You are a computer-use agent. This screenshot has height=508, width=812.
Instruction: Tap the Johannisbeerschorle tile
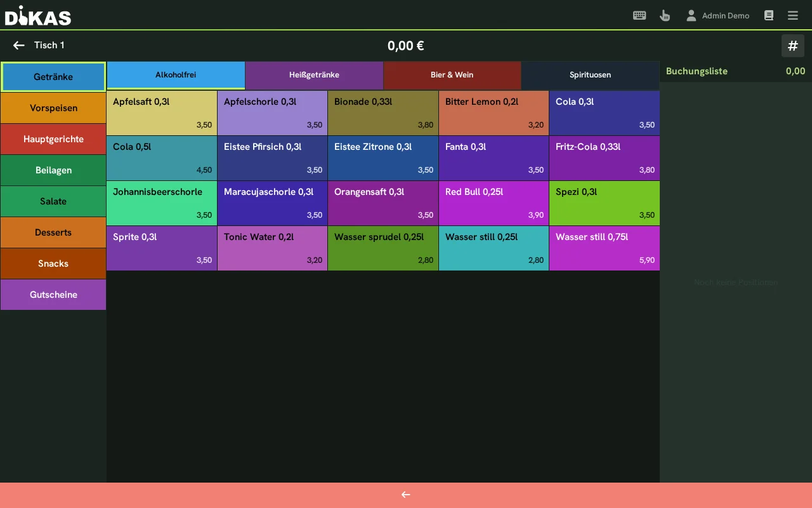[x=162, y=203]
